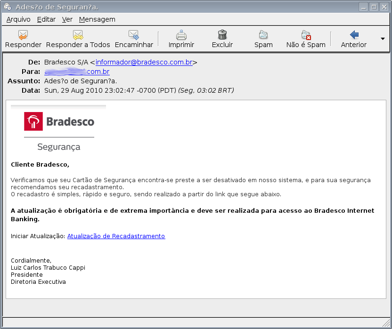The width and height of the screenshot is (392, 329).
Task: Forward message with Encaminhar icon
Action: click(x=133, y=35)
